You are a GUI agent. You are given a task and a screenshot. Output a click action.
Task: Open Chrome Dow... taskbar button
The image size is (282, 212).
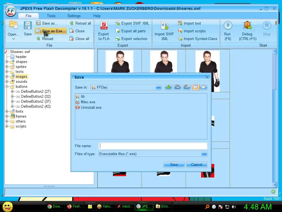(x=55, y=206)
